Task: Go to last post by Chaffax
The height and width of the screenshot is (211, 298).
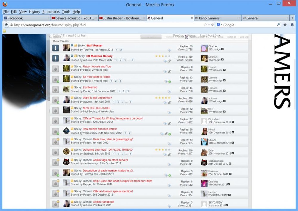Action: (x=222, y=49)
